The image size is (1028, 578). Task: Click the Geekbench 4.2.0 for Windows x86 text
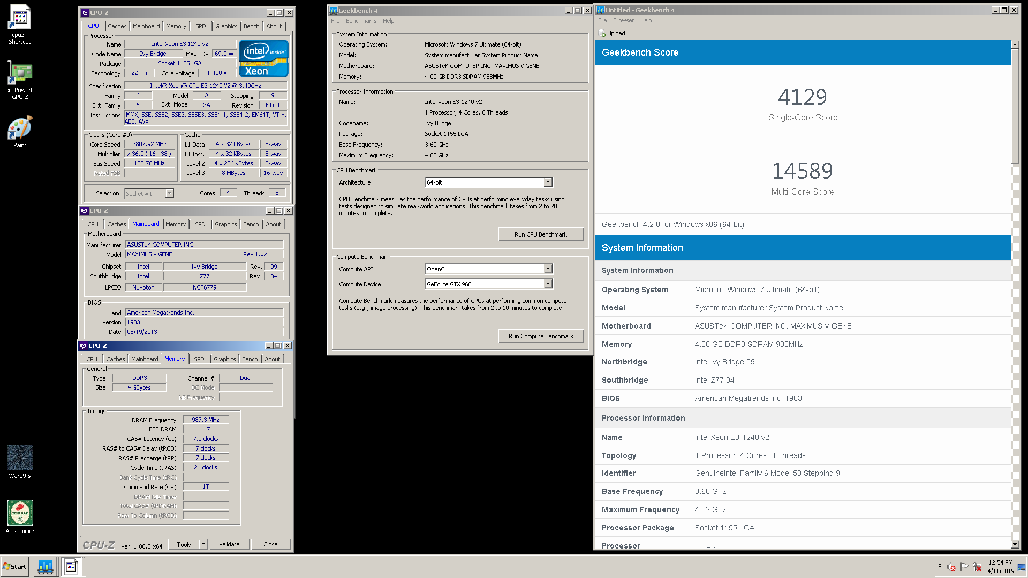672,224
